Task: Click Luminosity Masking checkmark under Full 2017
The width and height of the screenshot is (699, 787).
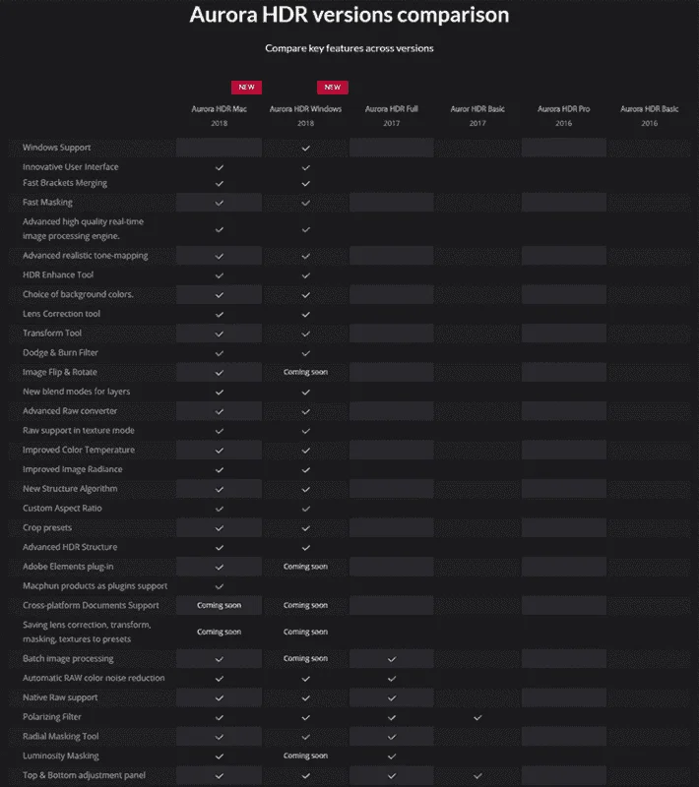Action: pyautogui.click(x=392, y=757)
